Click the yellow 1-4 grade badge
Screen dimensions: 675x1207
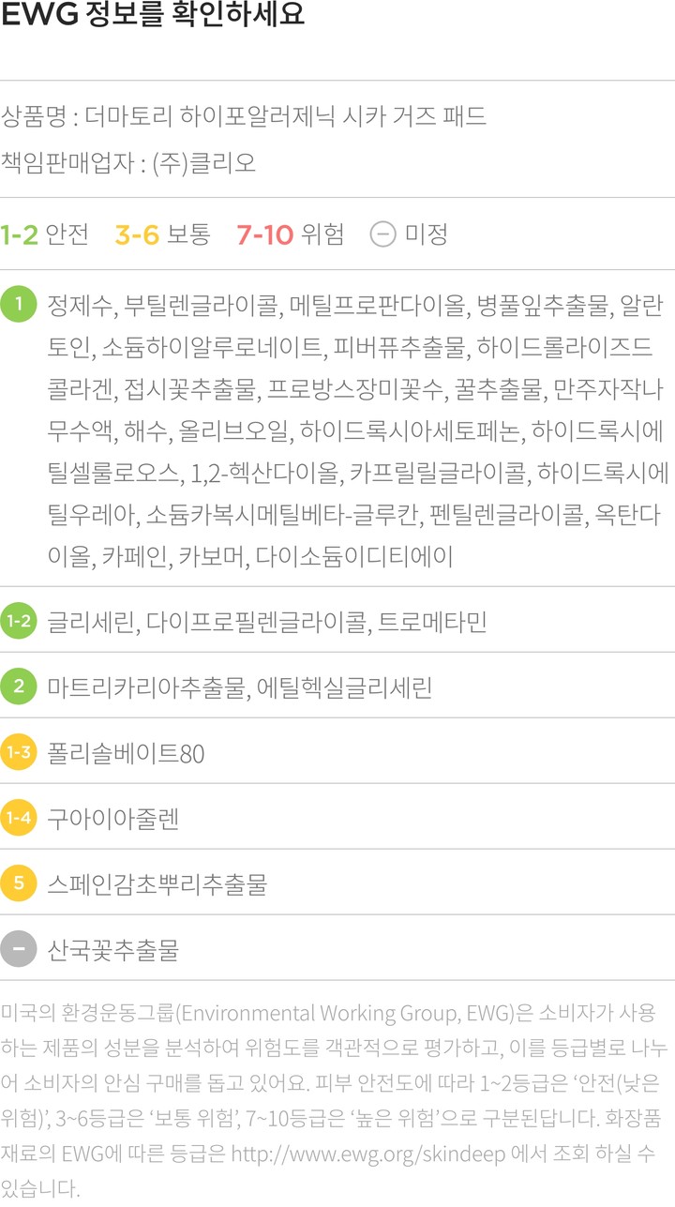19,818
